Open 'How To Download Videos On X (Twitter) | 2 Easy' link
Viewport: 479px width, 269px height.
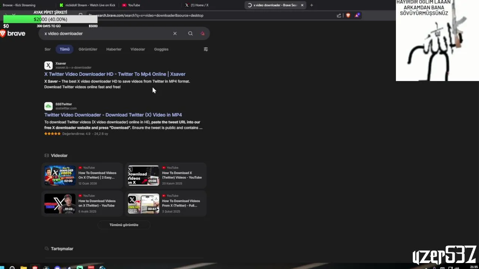97,175
